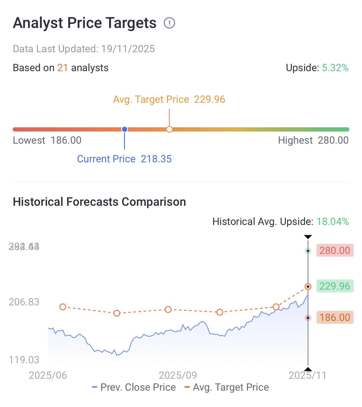Toggle the Avg. Target Price legend item
This screenshot has width=362, height=407.
tap(227, 387)
